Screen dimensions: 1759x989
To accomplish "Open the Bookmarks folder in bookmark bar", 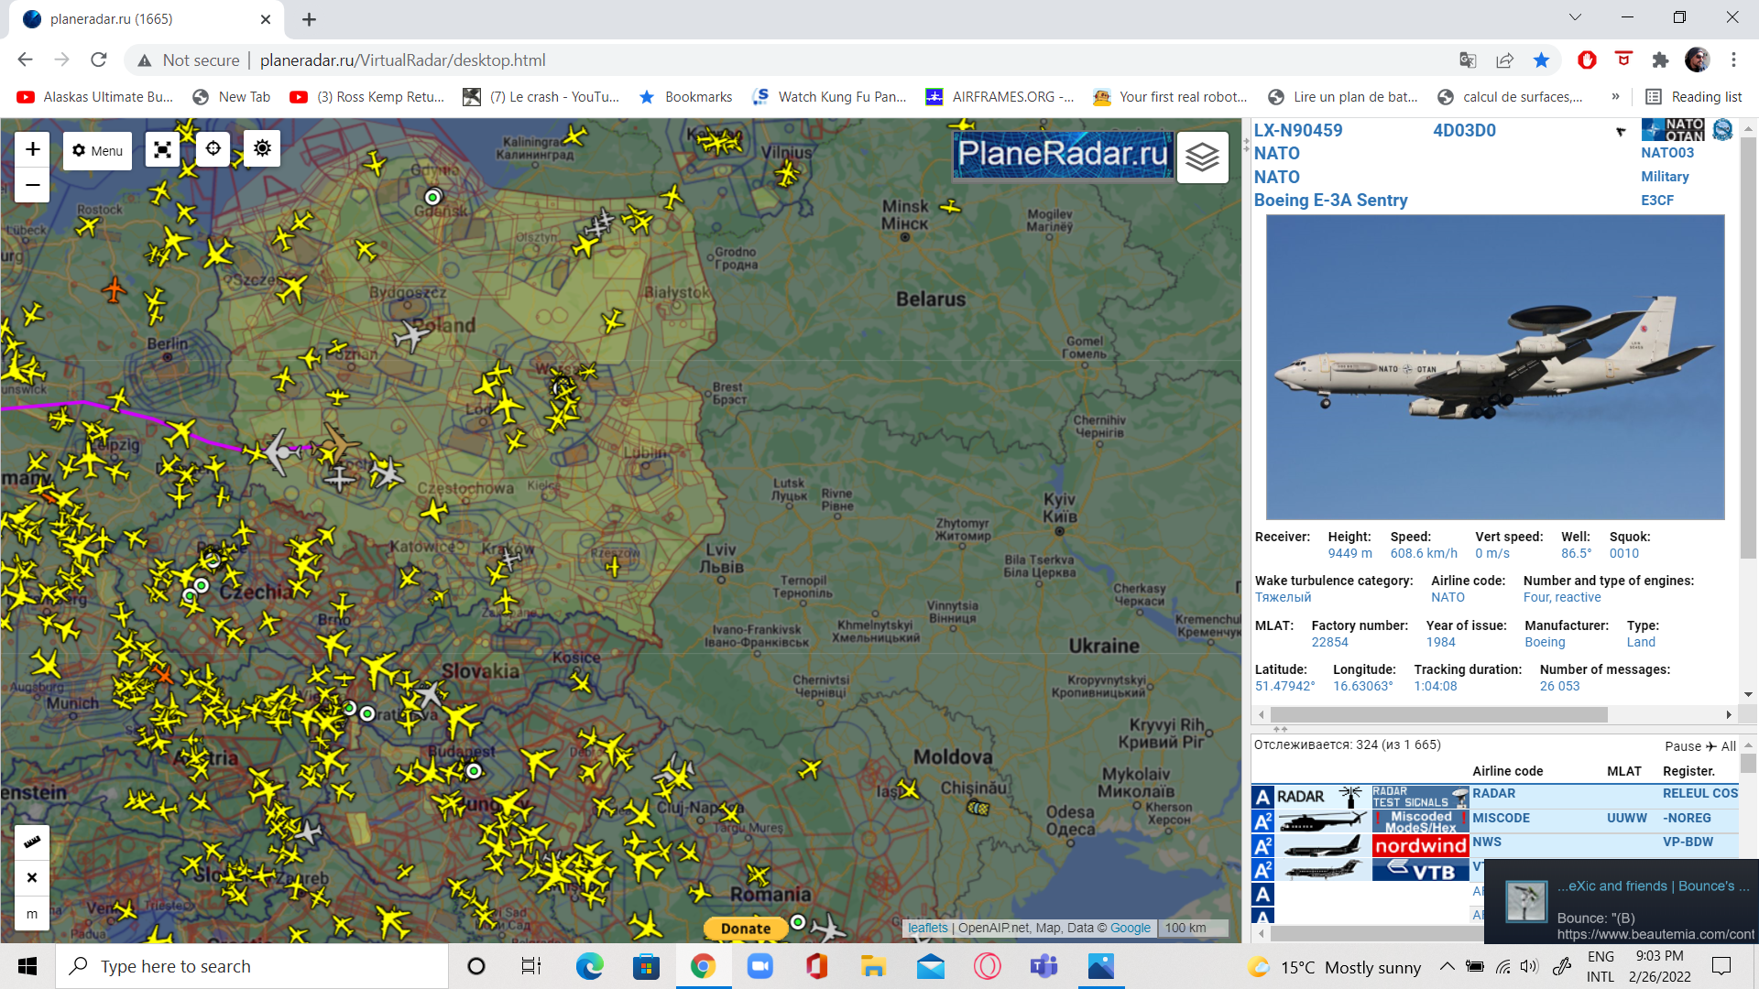I will point(685,97).
